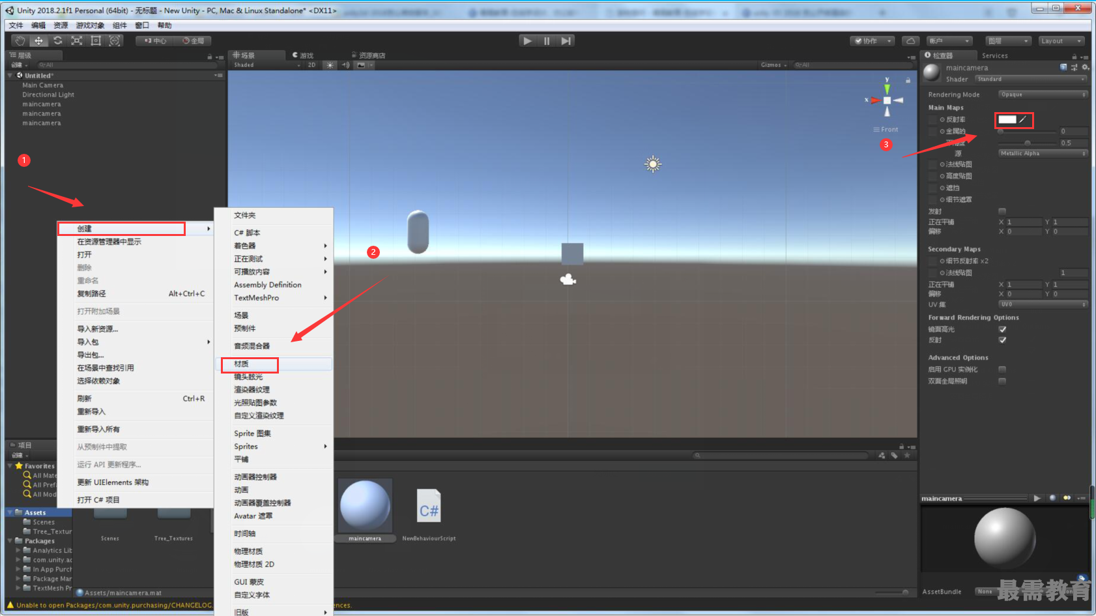Open Metallic Alpha source dropdown

tap(1043, 153)
